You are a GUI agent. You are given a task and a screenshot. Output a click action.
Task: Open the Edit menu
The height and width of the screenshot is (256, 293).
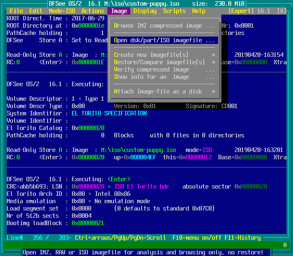[36, 11]
